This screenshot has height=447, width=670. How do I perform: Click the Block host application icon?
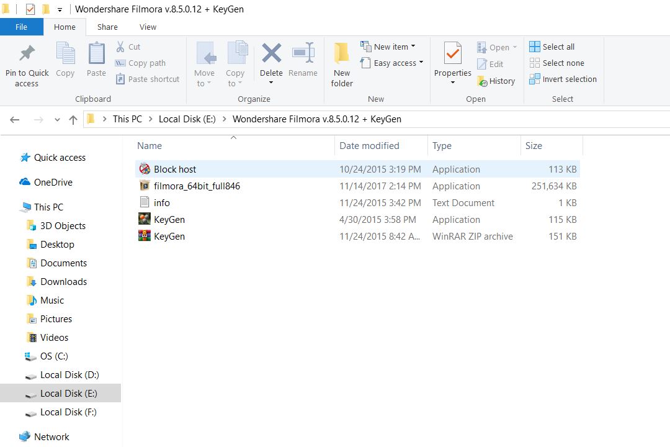(145, 169)
